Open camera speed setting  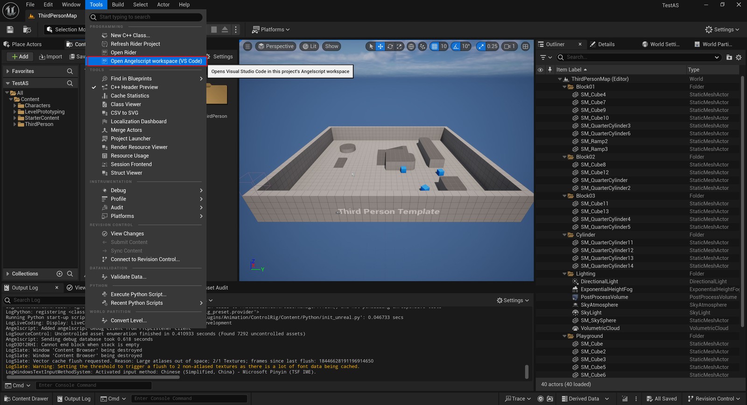pos(509,46)
